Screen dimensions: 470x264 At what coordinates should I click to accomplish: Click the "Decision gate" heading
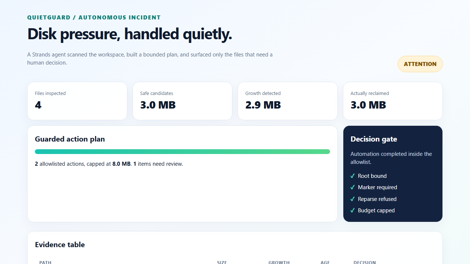click(x=374, y=139)
